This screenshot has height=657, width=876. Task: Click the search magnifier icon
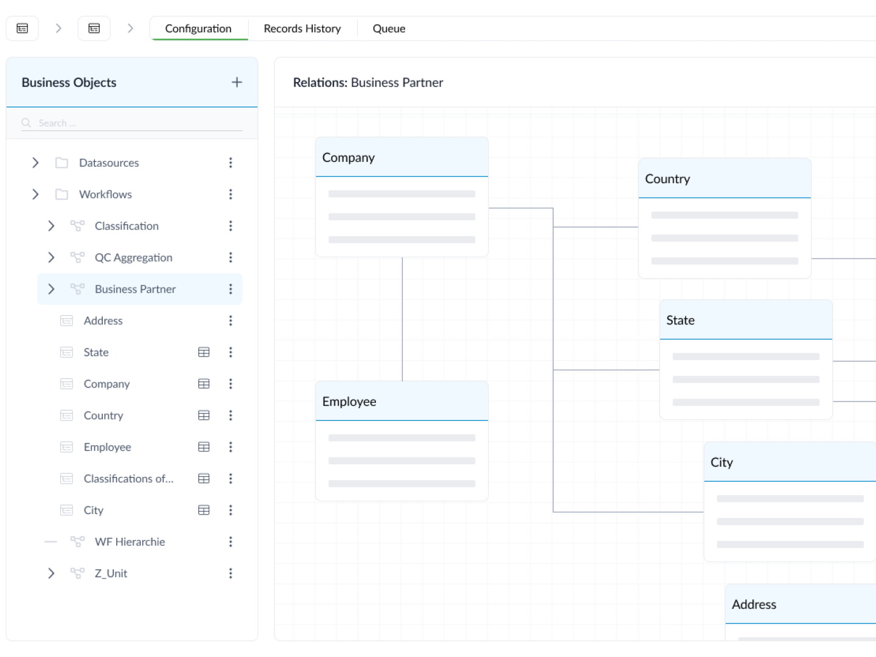pos(26,123)
